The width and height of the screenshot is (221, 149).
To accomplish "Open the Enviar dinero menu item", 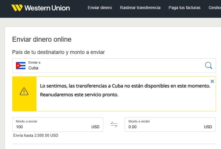I will pos(100,8).
